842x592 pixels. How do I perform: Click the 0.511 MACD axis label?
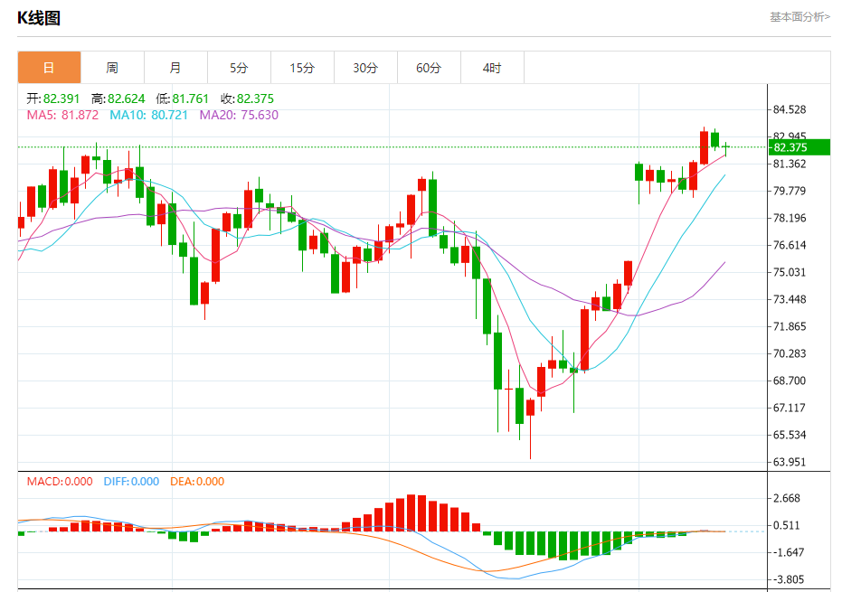pyautogui.click(x=787, y=525)
